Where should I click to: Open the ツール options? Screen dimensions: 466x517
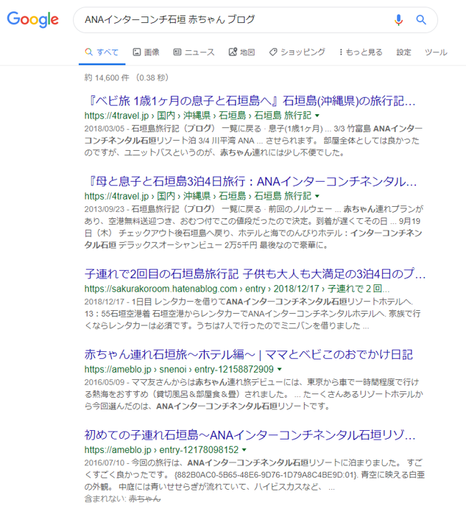coord(436,52)
